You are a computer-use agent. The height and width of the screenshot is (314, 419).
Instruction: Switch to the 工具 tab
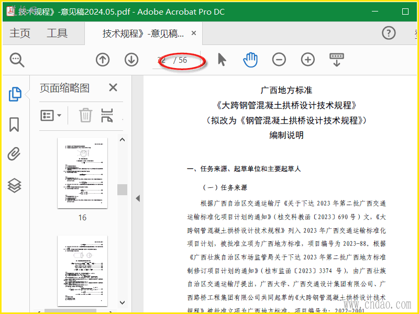tap(57, 33)
